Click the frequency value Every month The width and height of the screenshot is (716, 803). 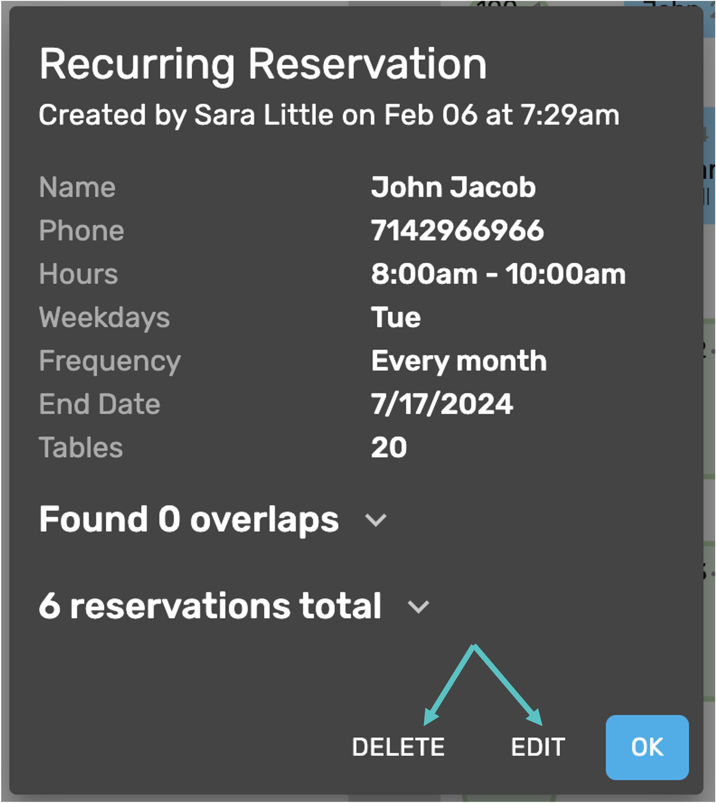tap(459, 361)
